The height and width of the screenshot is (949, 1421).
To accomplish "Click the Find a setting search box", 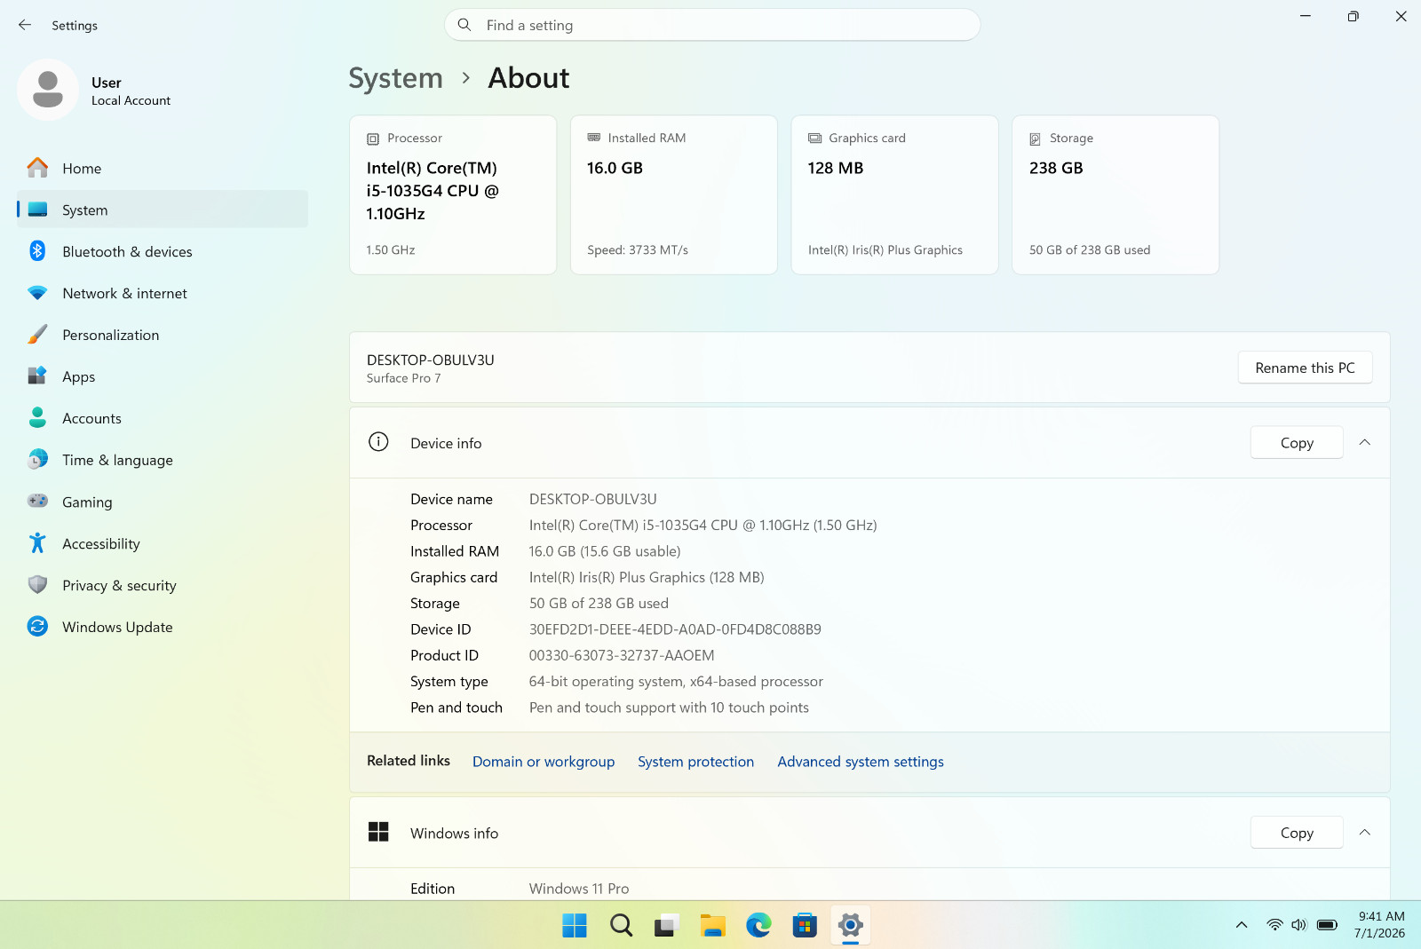I will click(x=712, y=25).
